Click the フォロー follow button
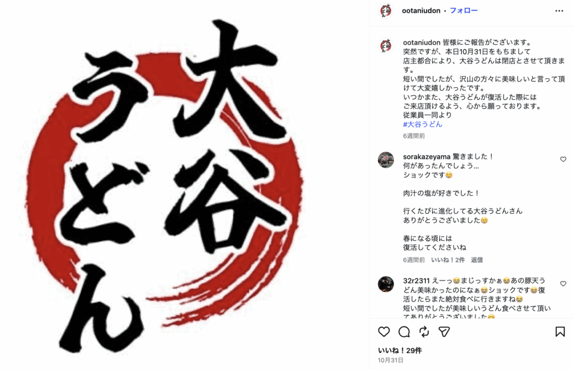This screenshot has width=573, height=370. coord(463,11)
